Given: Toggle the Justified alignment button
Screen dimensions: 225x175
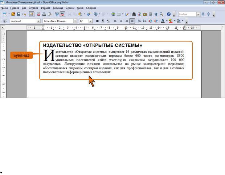Looking at the screenshot, I should tap(132, 21).
